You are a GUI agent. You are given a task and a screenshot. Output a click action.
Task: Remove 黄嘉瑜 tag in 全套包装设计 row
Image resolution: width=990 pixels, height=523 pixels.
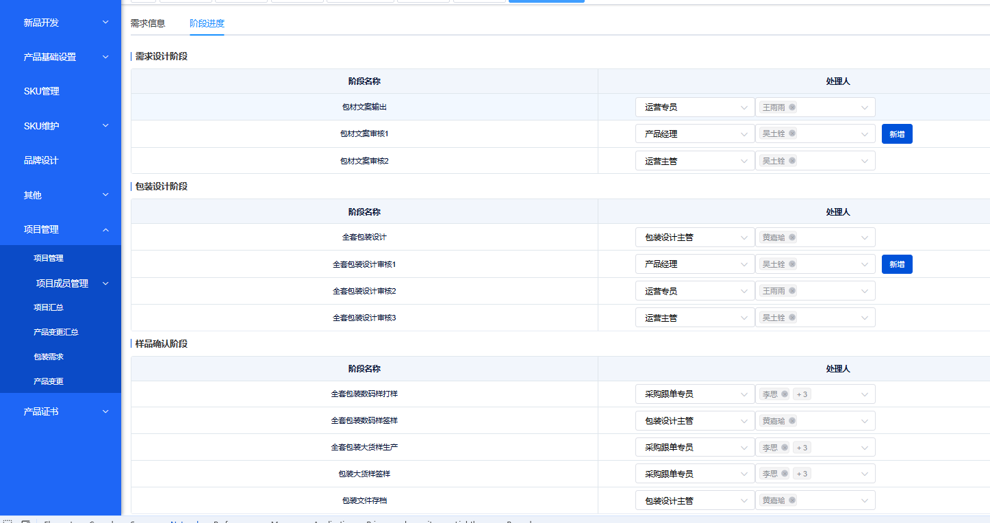point(792,238)
